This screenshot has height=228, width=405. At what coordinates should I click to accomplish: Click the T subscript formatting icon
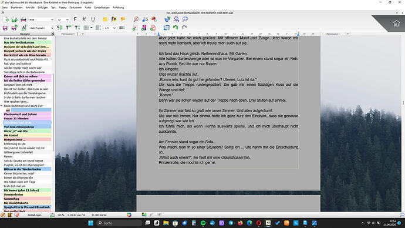click(x=77, y=28)
